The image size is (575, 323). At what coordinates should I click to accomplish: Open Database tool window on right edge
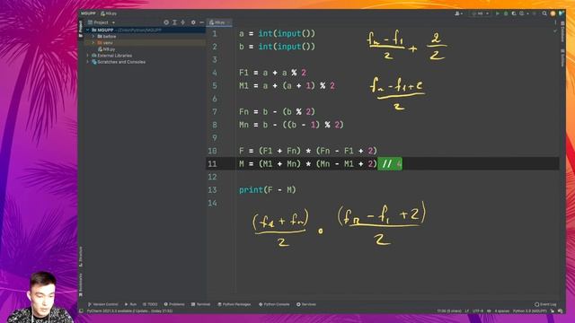562,31
